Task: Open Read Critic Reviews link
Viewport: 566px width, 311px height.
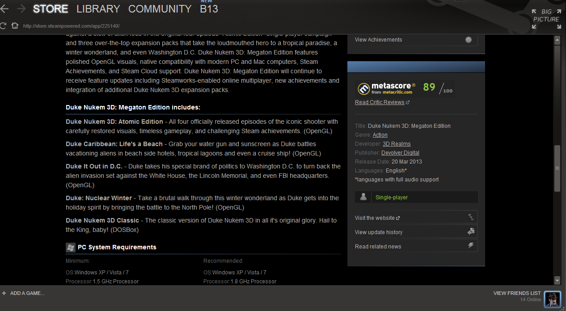Action: click(x=380, y=102)
